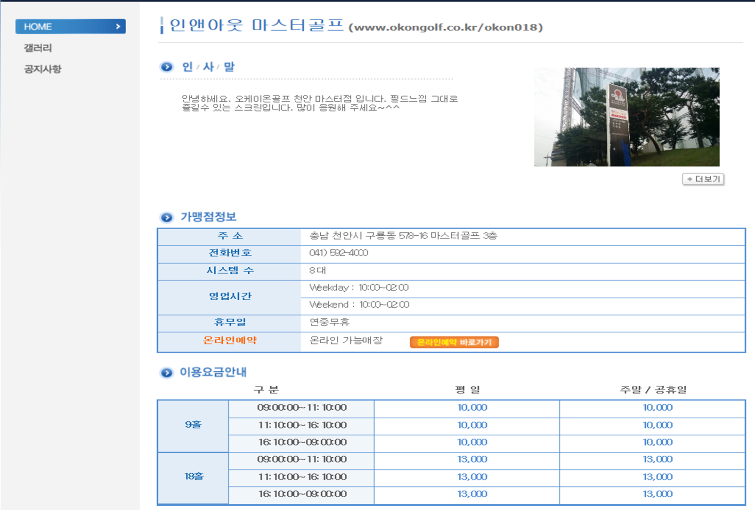This screenshot has height=510, width=755.
Task: Click the Weekday business hours row
Action: 359,287
